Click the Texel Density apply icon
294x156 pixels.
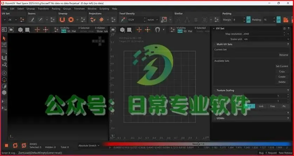pos(164,20)
